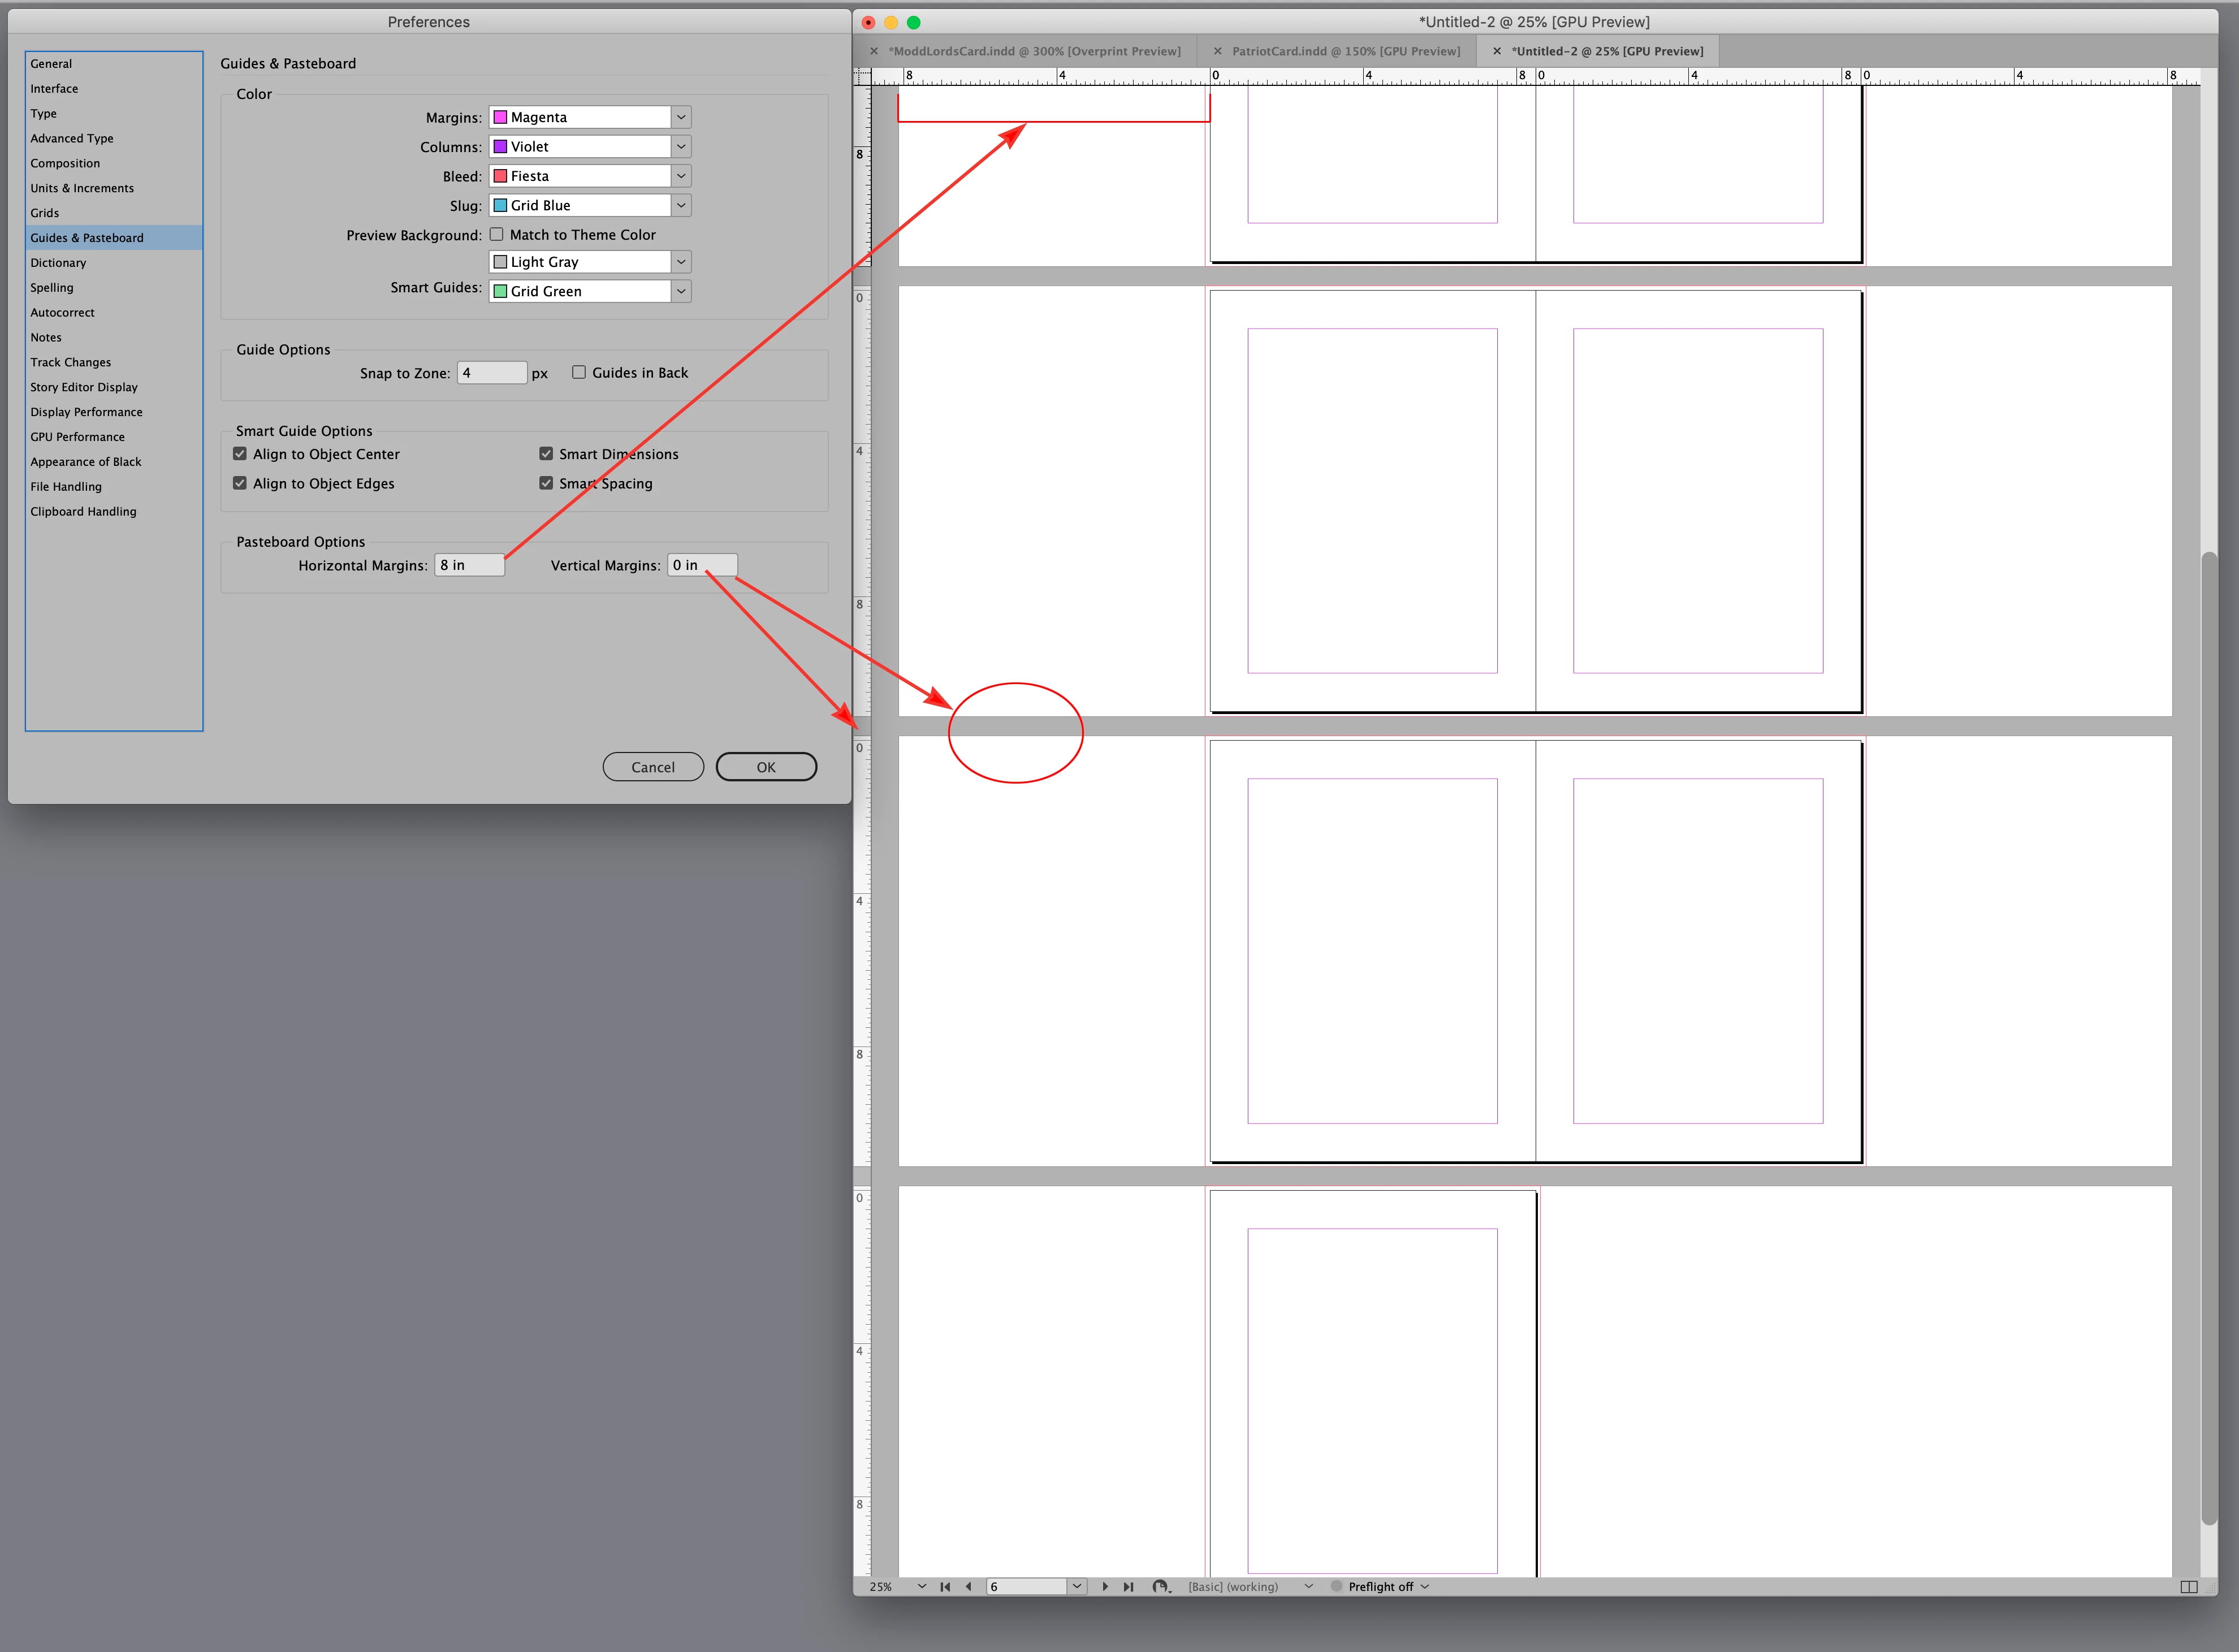
Task: Uncheck Align to Object Center
Action: [x=240, y=454]
